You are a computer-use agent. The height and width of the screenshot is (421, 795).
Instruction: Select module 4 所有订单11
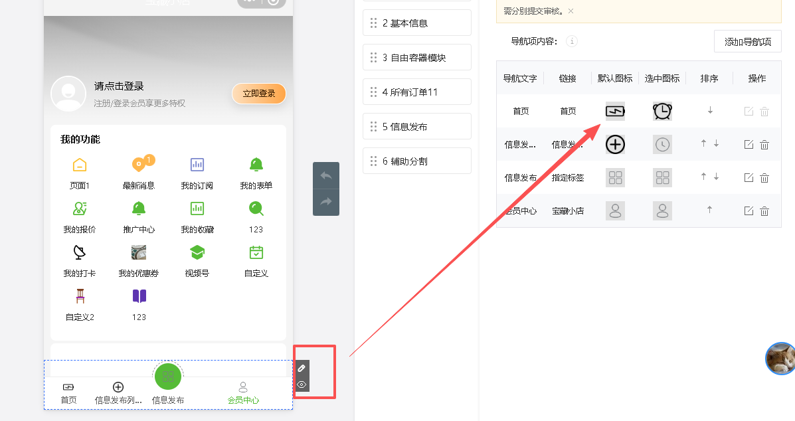[417, 92]
